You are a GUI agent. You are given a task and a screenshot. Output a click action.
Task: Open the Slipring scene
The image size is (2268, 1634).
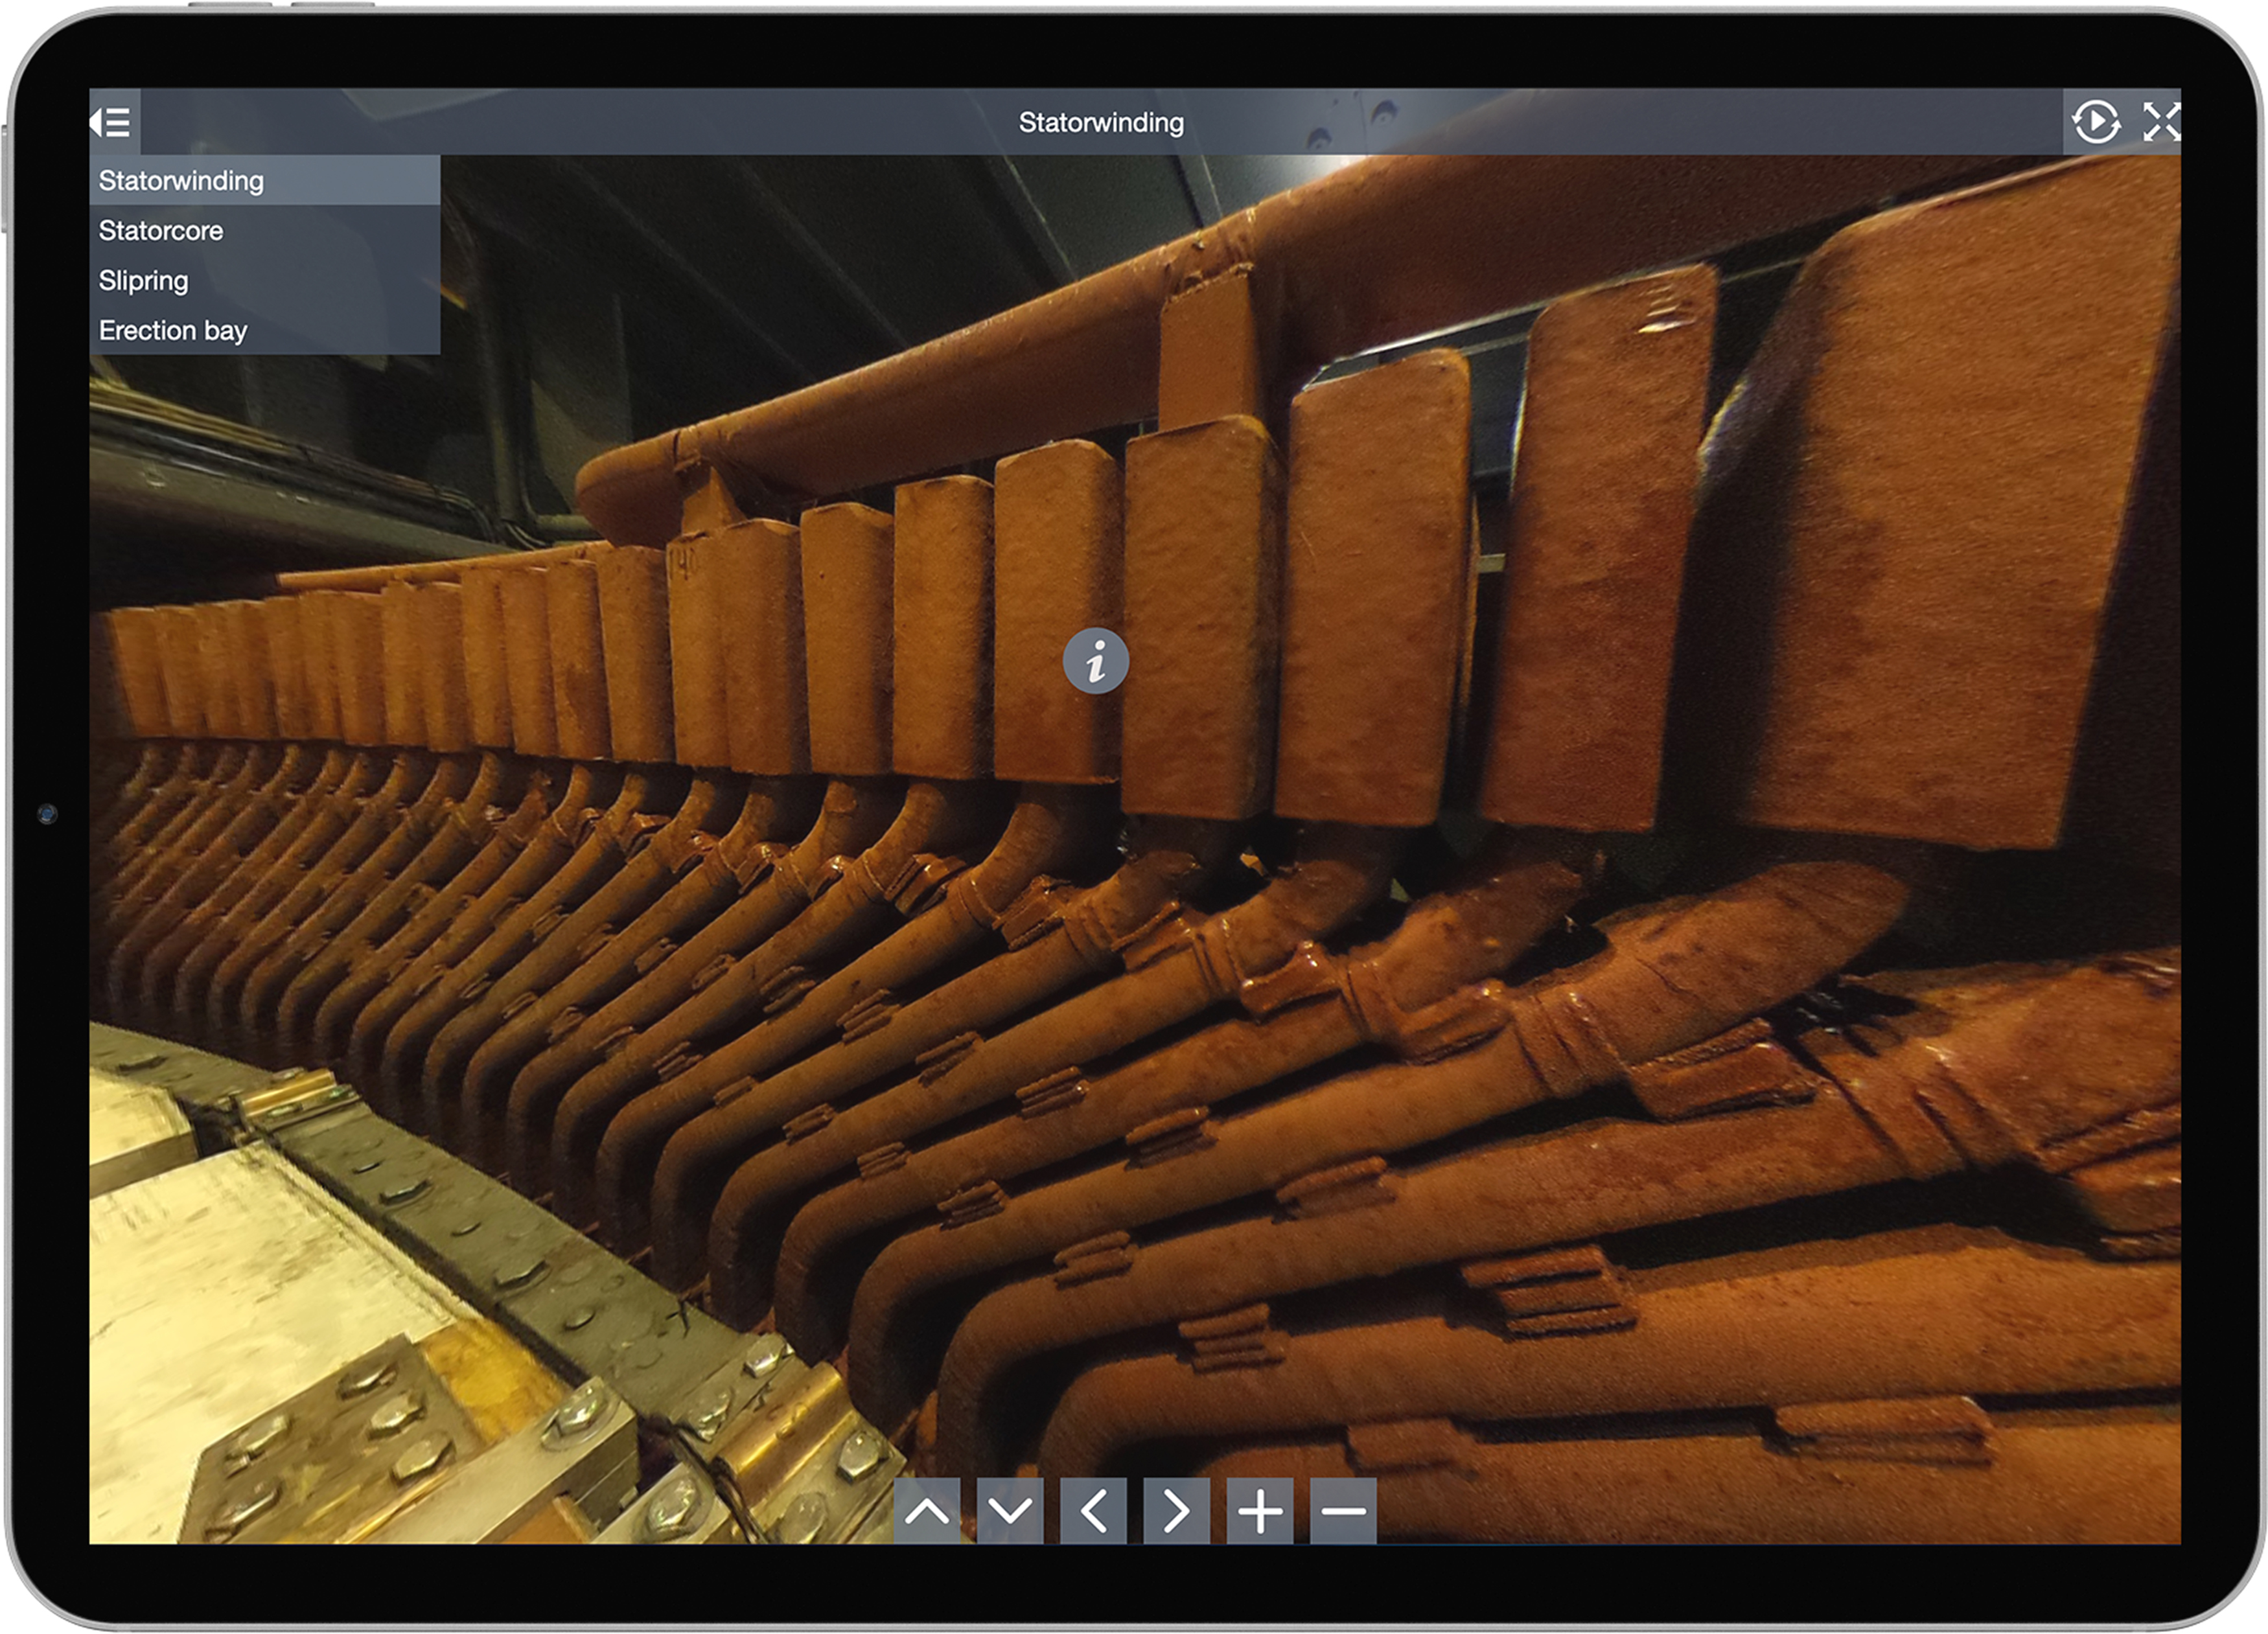[265, 281]
